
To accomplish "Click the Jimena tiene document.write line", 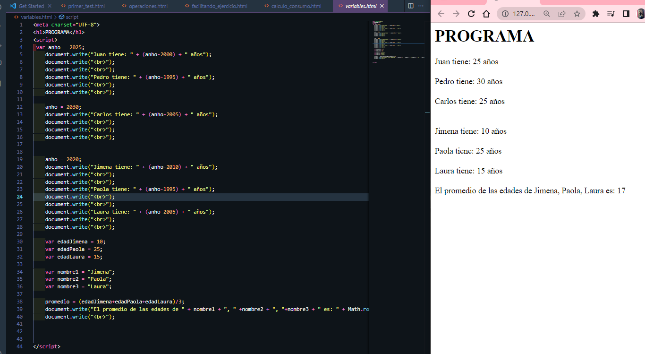I will tap(131, 167).
